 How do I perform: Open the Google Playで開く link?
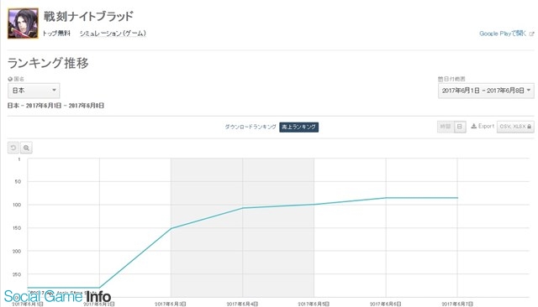[x=503, y=34]
